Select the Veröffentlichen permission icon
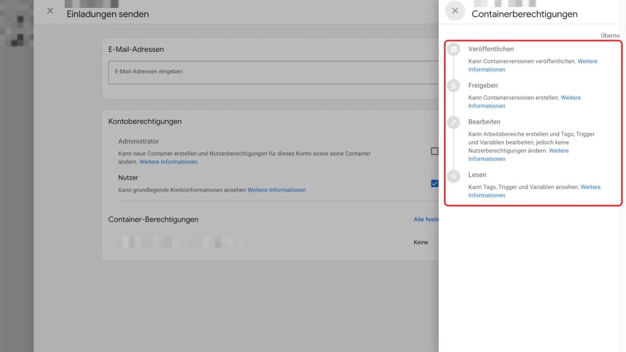 click(x=454, y=49)
